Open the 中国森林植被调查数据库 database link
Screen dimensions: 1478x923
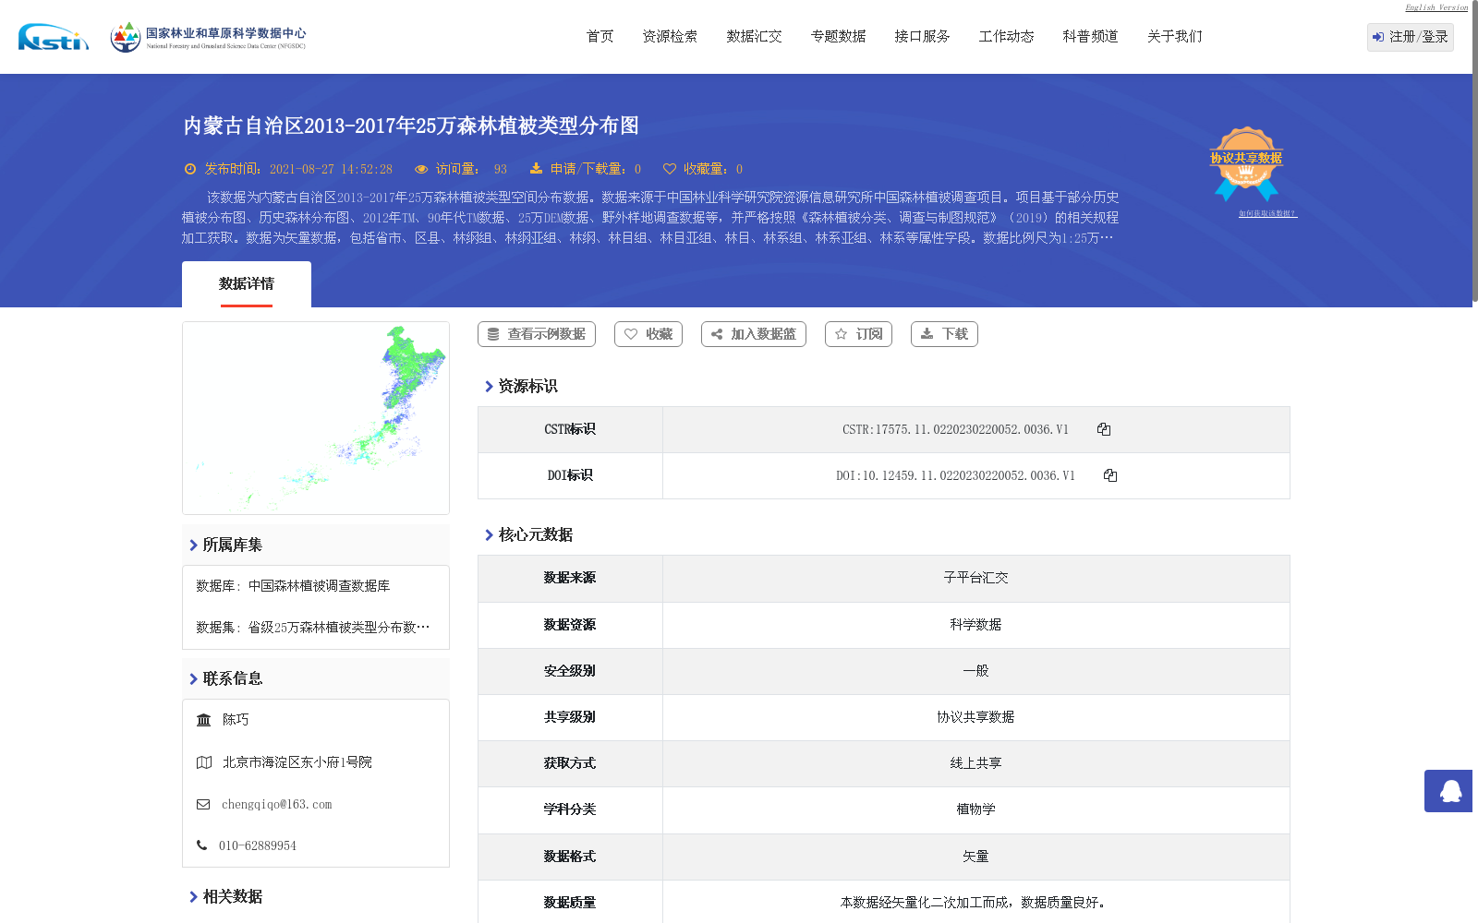coord(319,586)
